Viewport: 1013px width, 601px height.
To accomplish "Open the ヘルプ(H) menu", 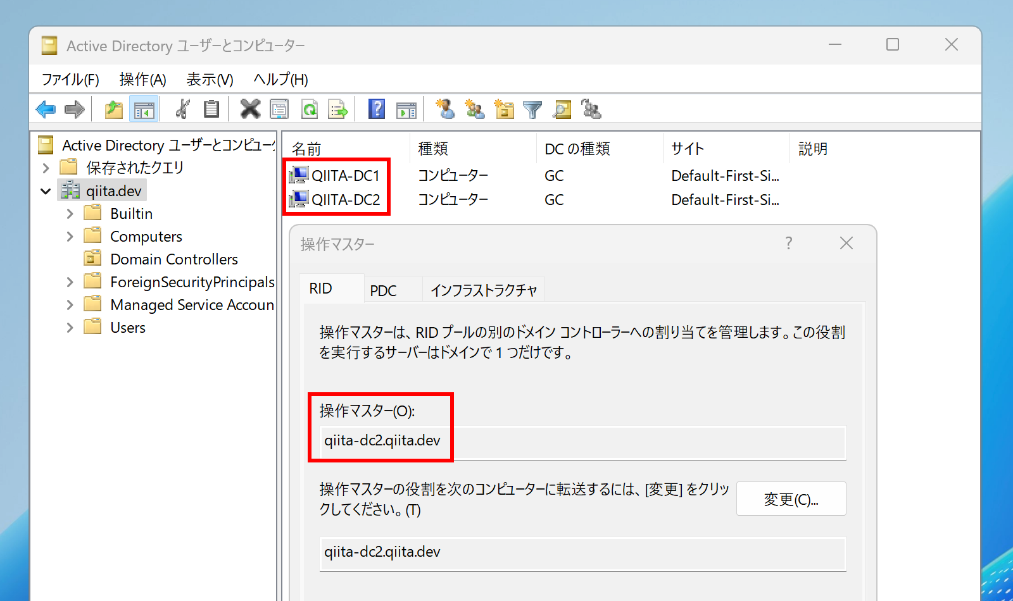I will click(x=280, y=80).
